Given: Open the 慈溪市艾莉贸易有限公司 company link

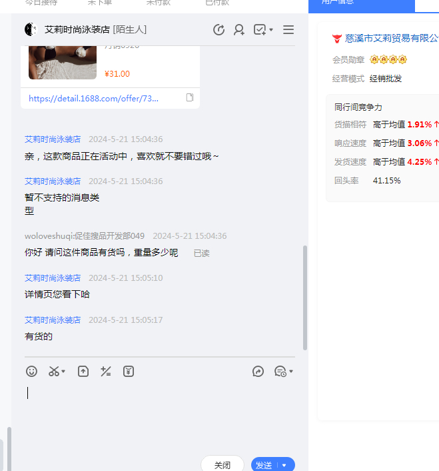Looking at the screenshot, I should 392,39.
